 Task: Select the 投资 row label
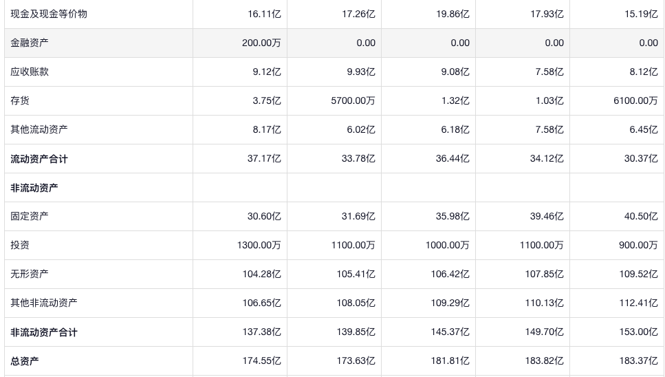pos(20,245)
